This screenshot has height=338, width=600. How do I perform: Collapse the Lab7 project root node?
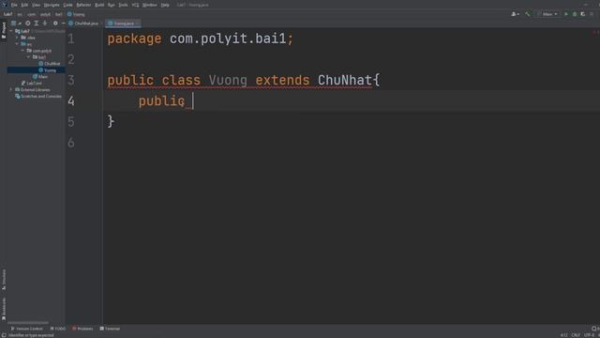[x=11, y=31]
